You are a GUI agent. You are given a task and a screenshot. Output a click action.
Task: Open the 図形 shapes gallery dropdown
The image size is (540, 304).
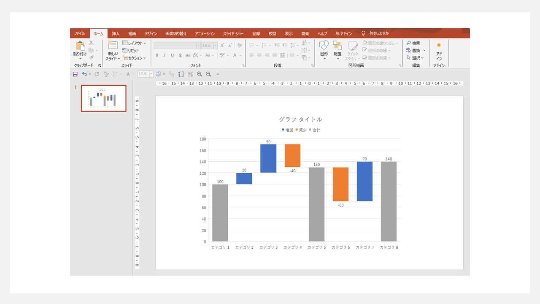pos(324,51)
